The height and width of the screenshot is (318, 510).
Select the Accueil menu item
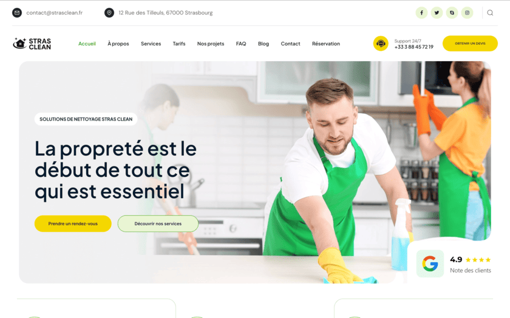pos(87,44)
